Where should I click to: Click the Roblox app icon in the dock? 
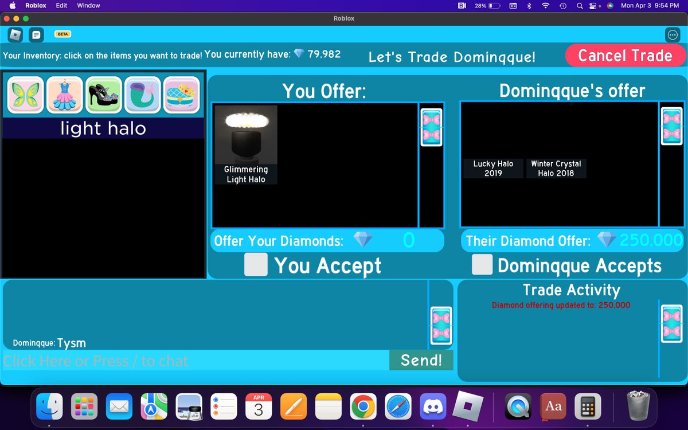tap(468, 405)
